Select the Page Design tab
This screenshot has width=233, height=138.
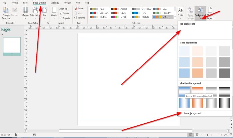click(39, 3)
